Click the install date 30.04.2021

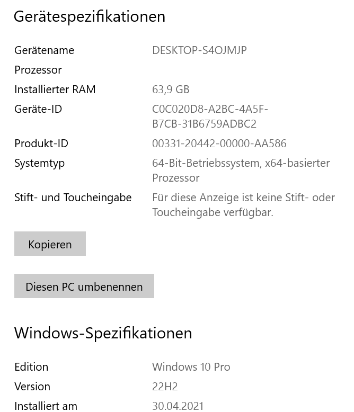(x=178, y=406)
